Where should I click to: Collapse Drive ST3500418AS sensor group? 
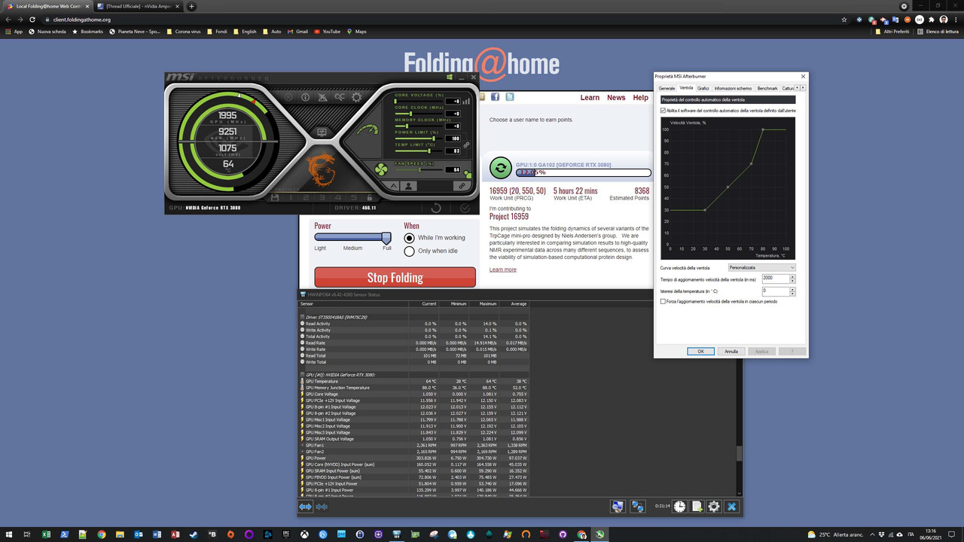click(303, 317)
